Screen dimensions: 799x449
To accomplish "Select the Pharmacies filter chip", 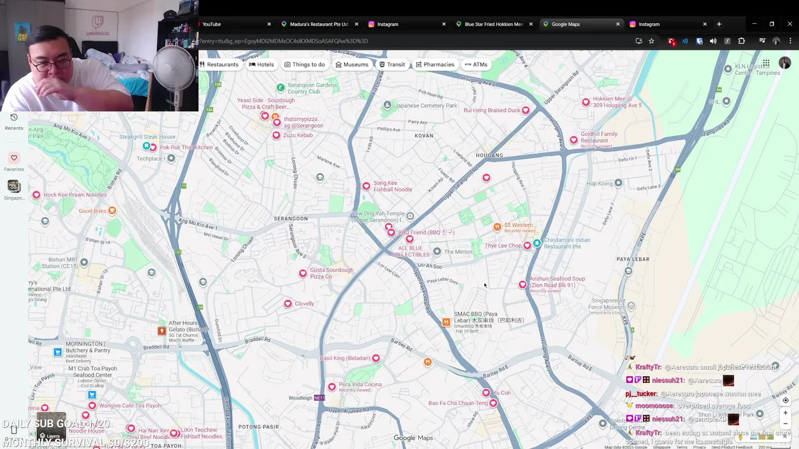I will coord(434,64).
